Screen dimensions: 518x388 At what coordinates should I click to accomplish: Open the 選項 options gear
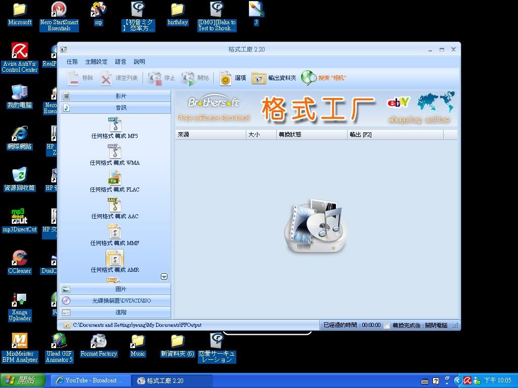point(233,78)
